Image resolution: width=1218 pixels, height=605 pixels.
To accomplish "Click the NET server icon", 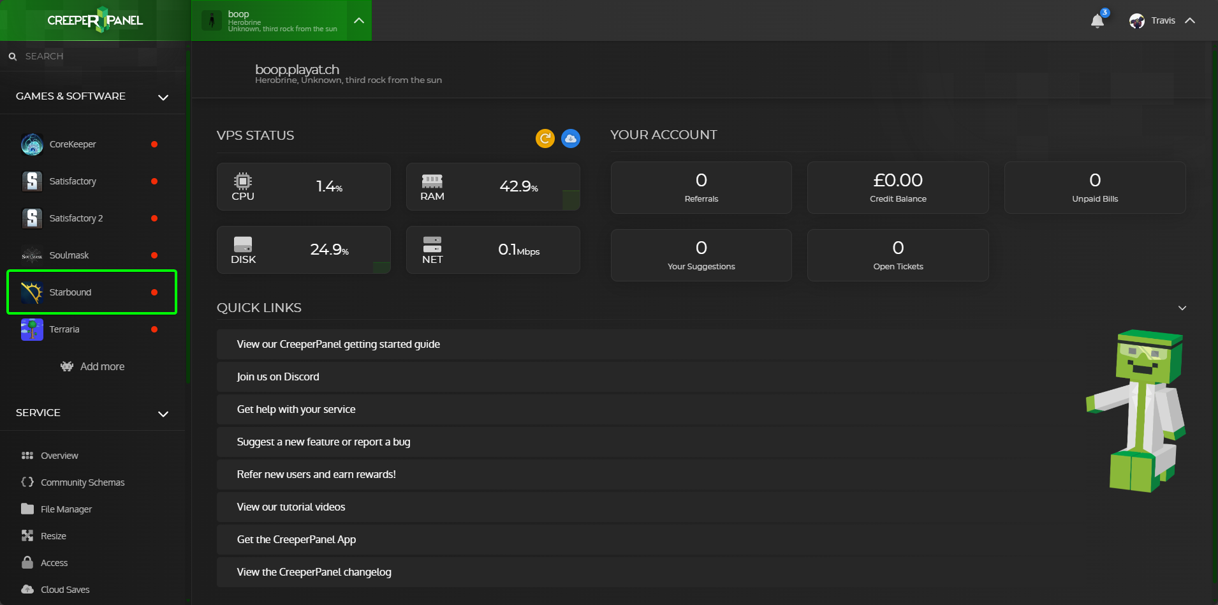I will tap(432, 244).
